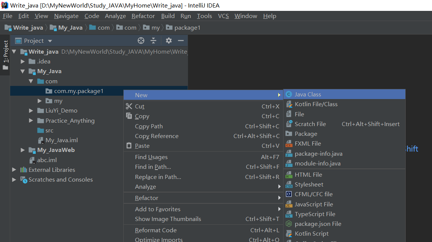The width and height of the screenshot is (432, 242).
Task: Hide the Project tool window minus icon
Action: [180, 41]
